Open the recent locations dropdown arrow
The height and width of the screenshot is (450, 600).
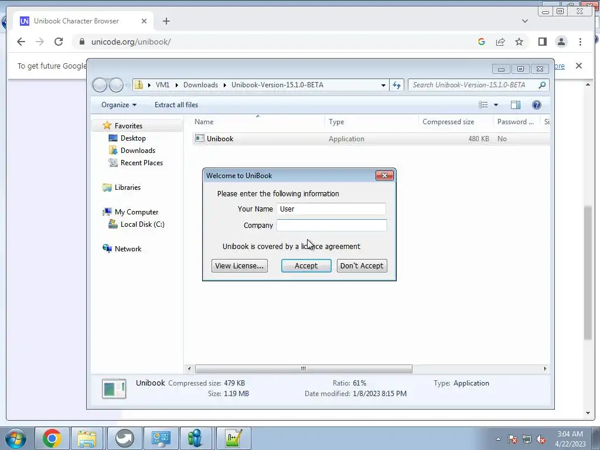(128, 86)
